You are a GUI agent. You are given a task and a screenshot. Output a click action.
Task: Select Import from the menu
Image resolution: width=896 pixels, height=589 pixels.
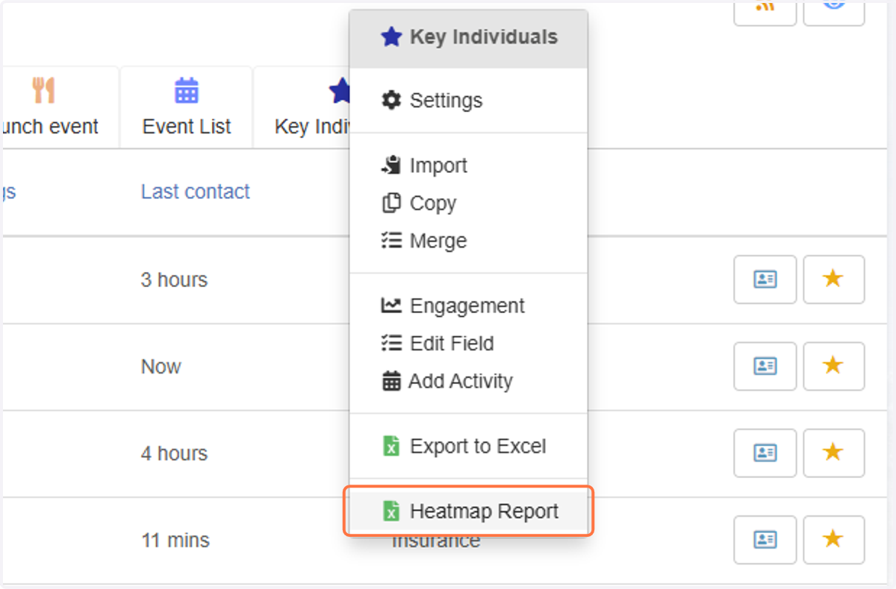coord(469,166)
